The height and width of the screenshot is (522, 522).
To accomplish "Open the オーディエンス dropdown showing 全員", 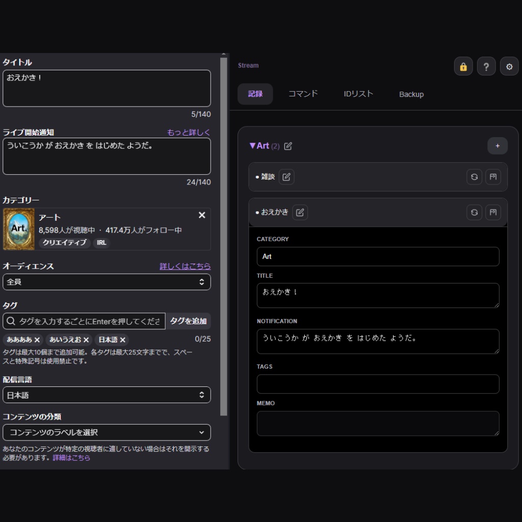I will point(107,282).
